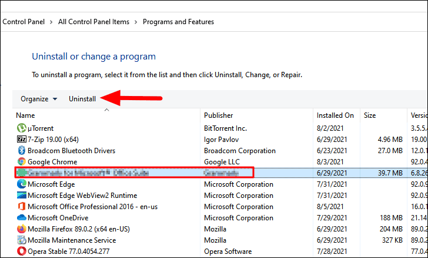The width and height of the screenshot is (428, 258).
Task: Click the 39.7 MB size value
Action: pos(390,173)
